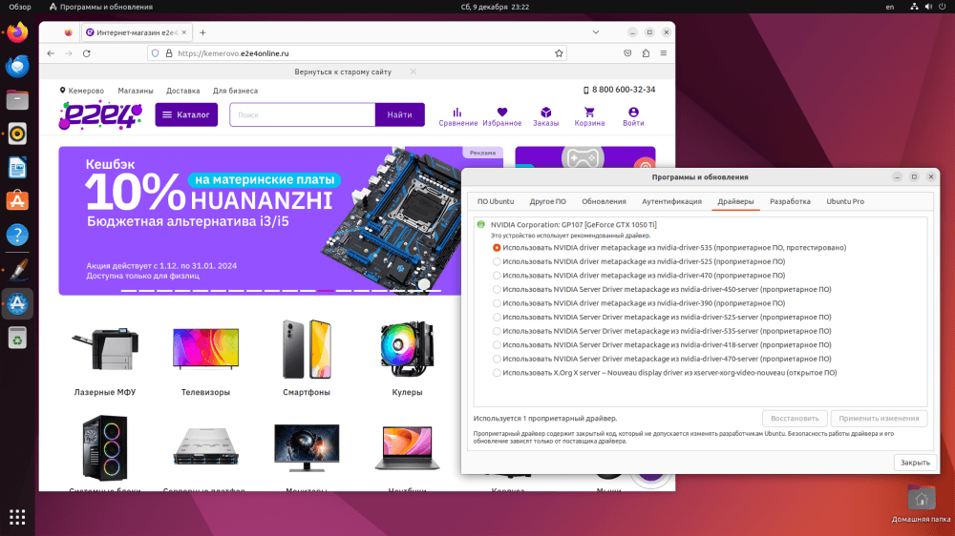The image size is (955, 536).
Task: Click the Применить изменения button
Action: coord(879,419)
